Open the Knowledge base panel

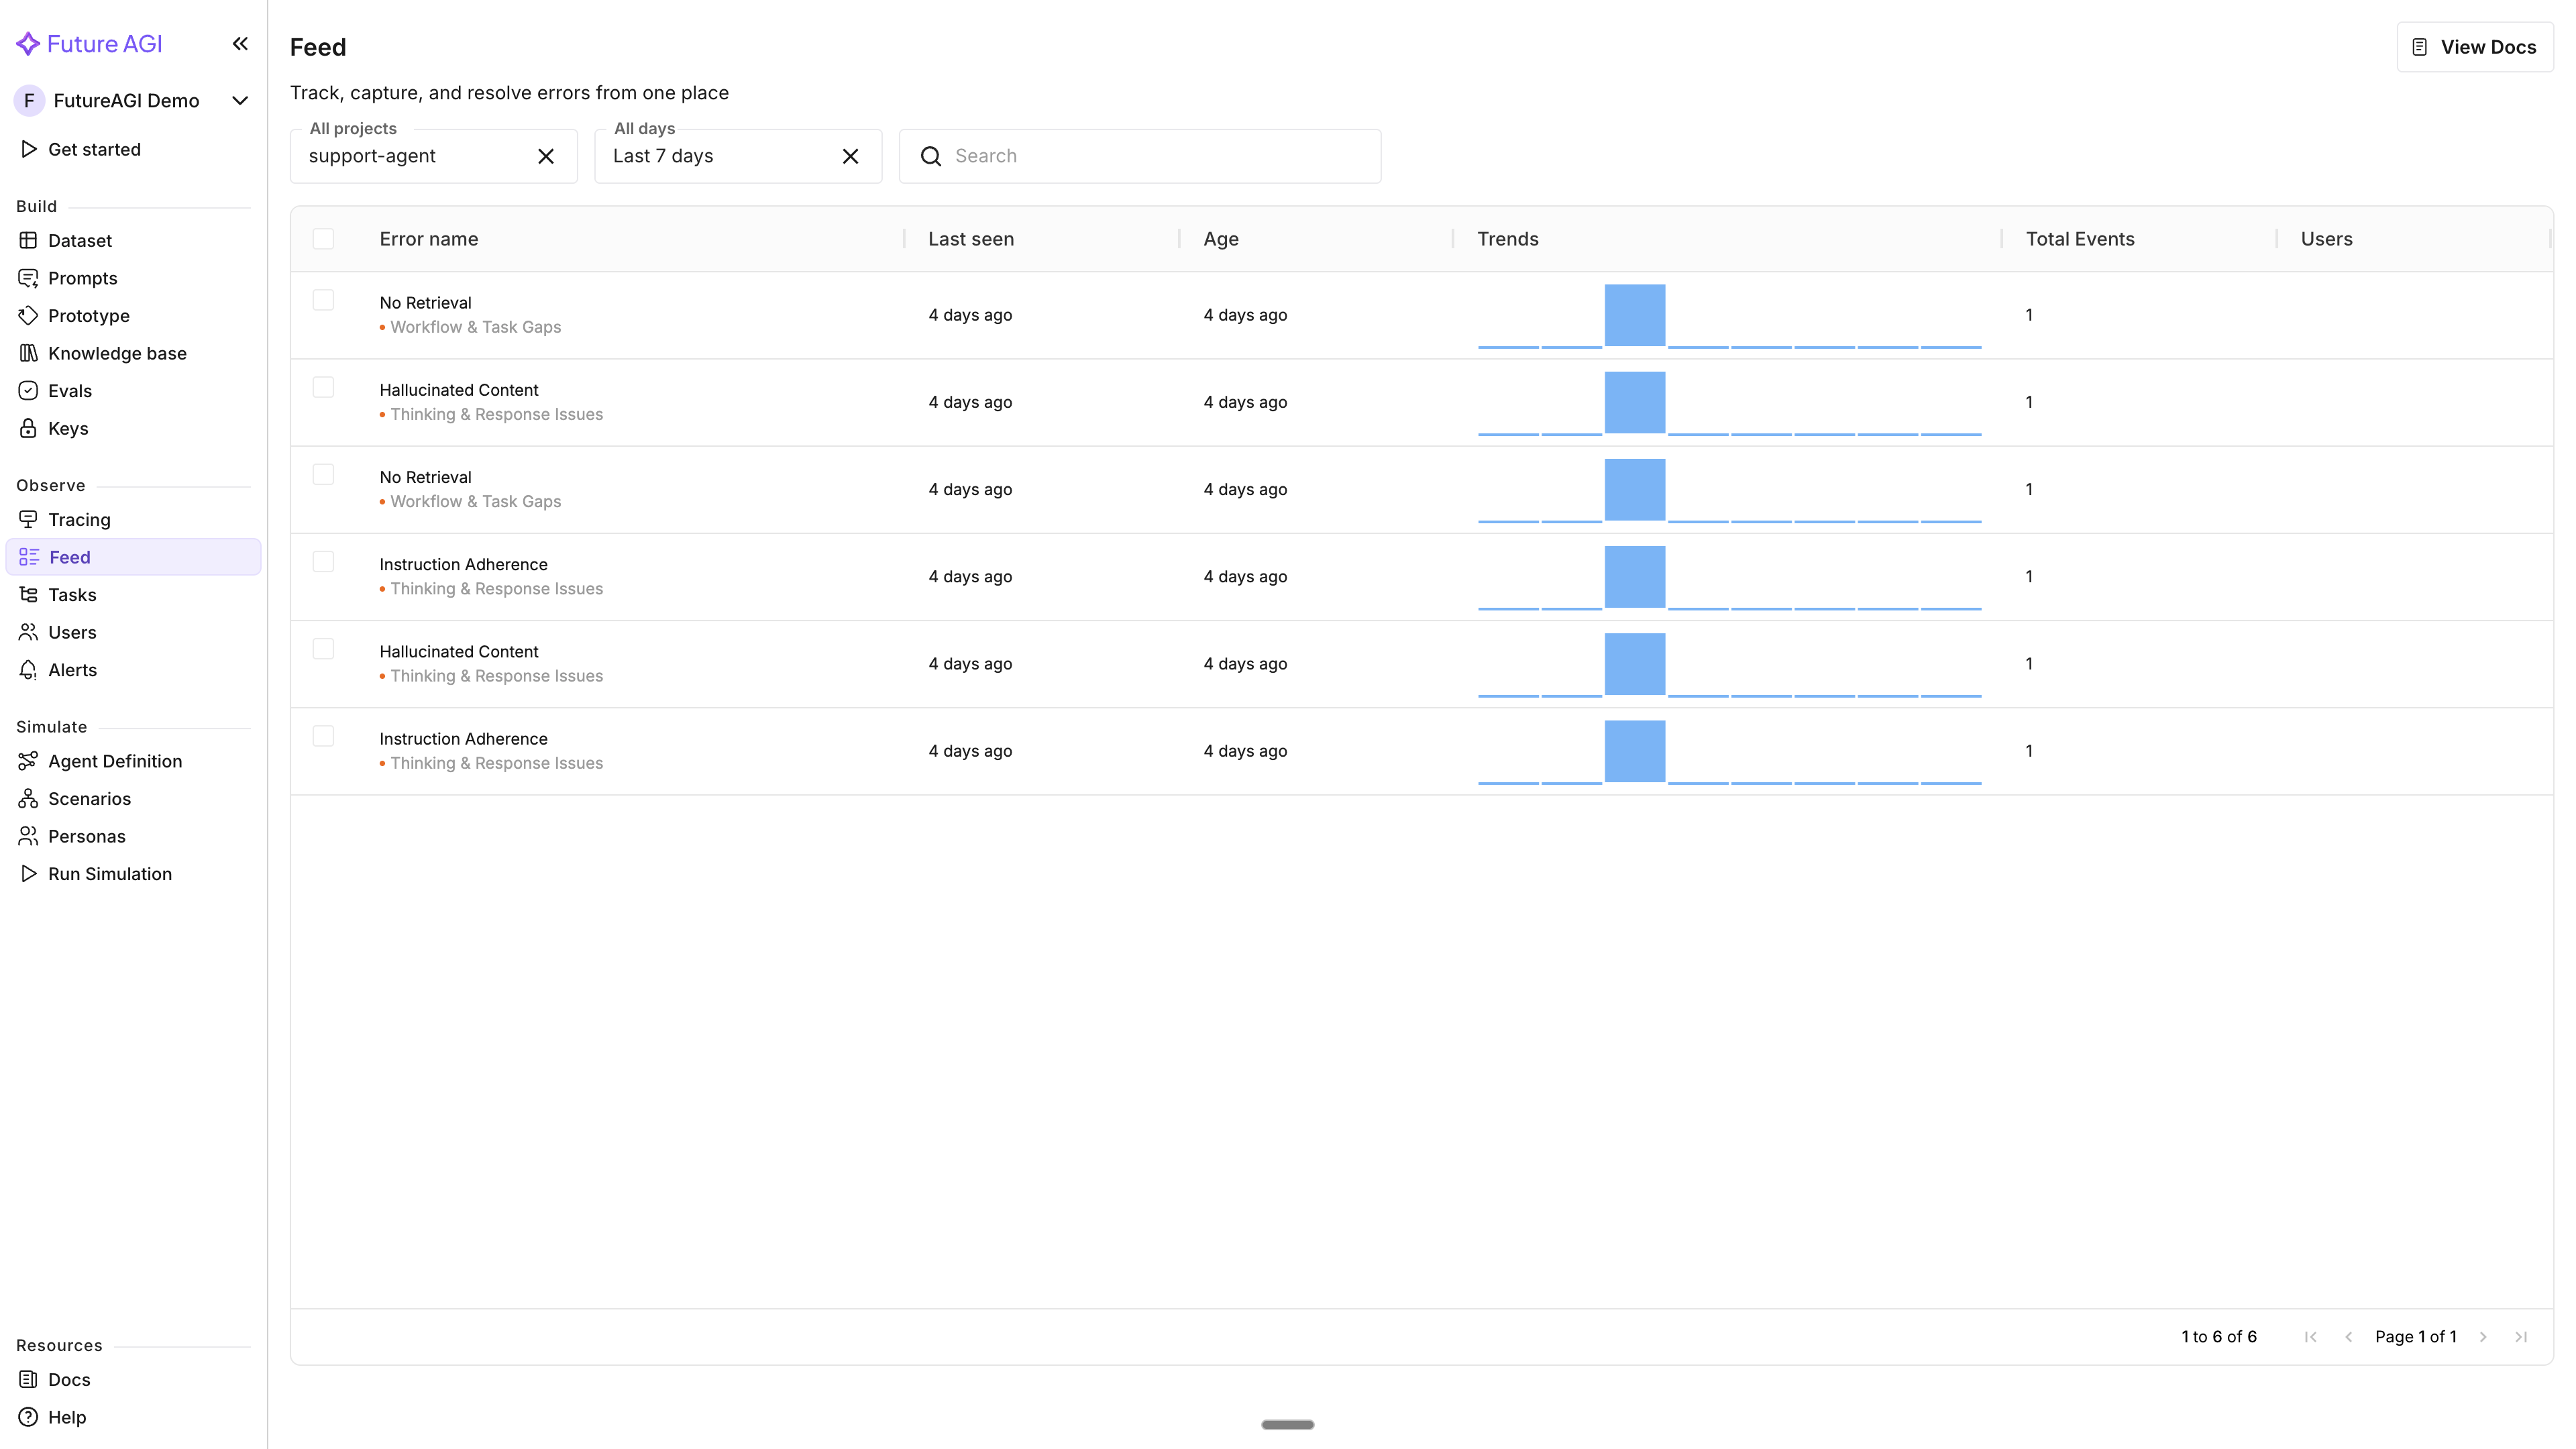(117, 352)
